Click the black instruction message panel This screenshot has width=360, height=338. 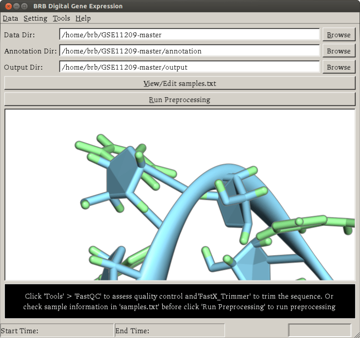(180, 301)
